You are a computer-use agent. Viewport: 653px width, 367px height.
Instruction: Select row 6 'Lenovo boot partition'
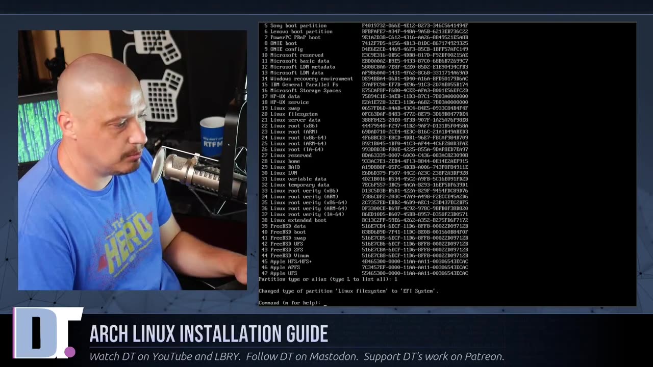coord(365,32)
